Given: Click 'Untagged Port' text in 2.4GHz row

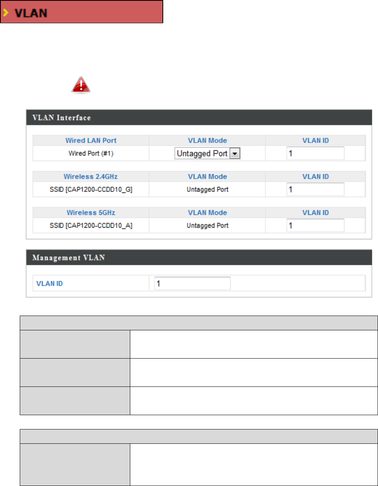Looking at the screenshot, I should click(x=207, y=189).
